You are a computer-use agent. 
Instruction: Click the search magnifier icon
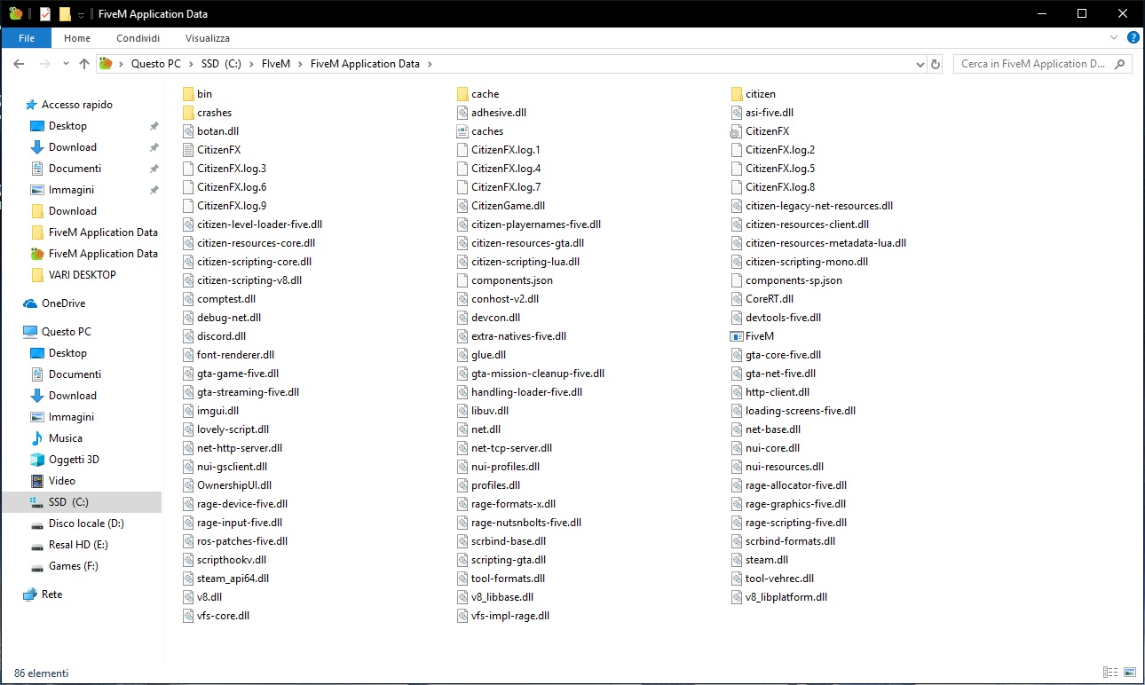click(x=1120, y=64)
